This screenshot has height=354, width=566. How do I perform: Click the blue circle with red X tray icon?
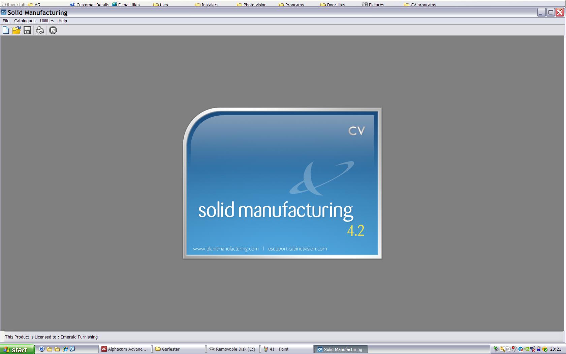(521, 349)
